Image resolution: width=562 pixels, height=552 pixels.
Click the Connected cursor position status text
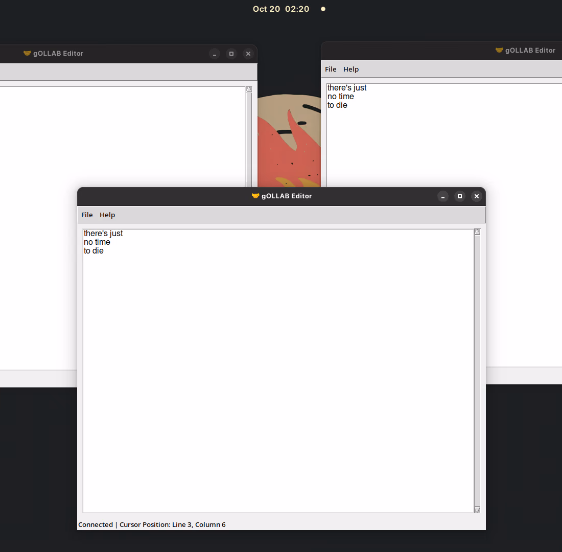point(152,524)
